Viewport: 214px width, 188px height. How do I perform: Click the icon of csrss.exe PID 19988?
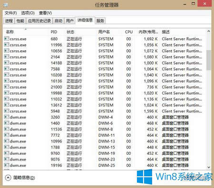7,93
